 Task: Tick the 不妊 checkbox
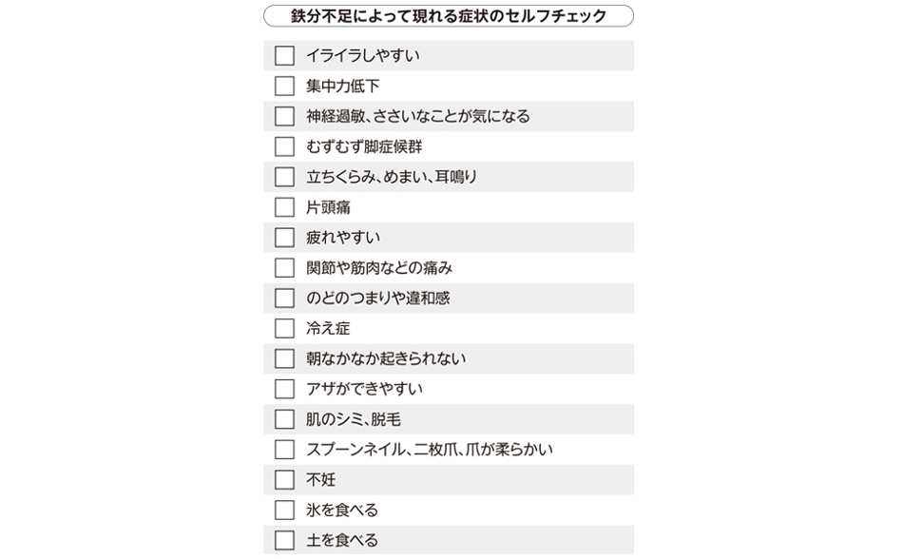point(284,479)
